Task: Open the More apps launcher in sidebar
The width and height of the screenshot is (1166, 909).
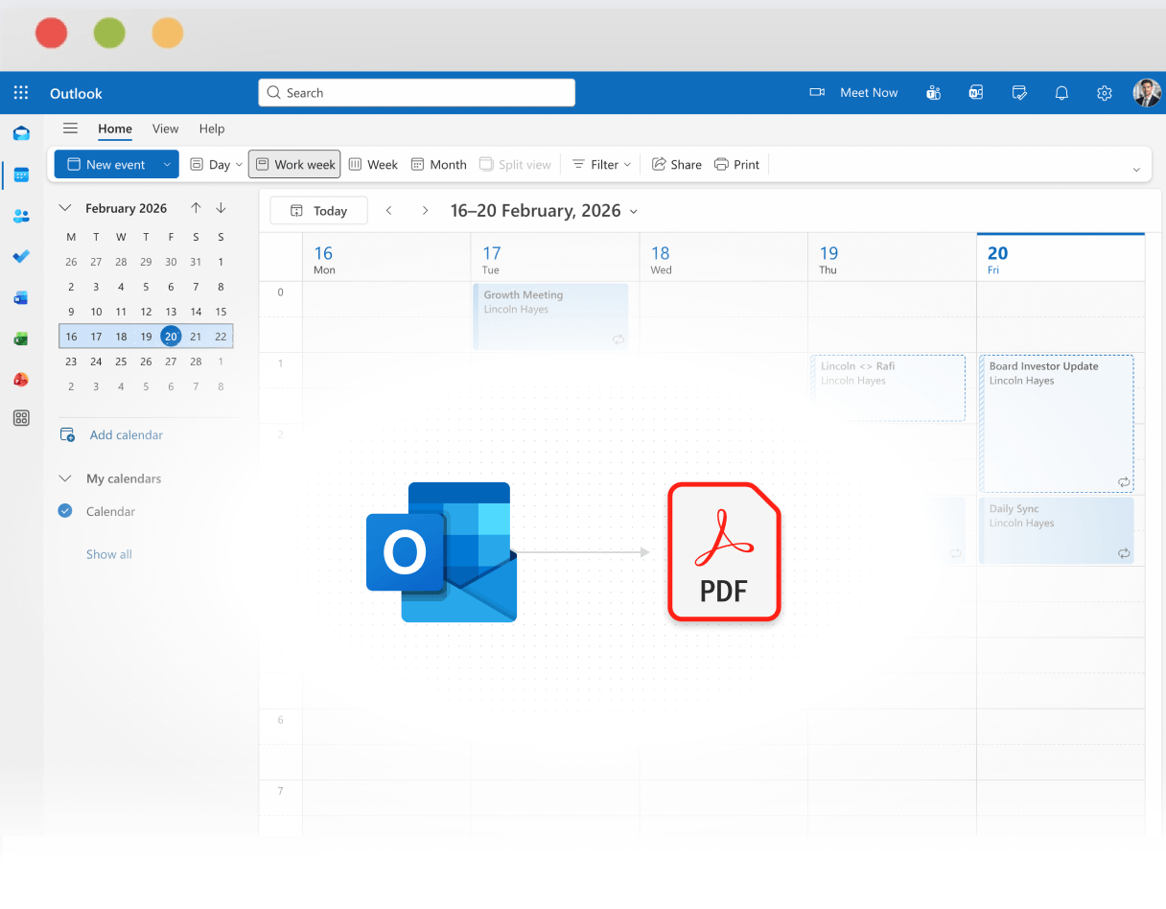Action: (x=21, y=417)
